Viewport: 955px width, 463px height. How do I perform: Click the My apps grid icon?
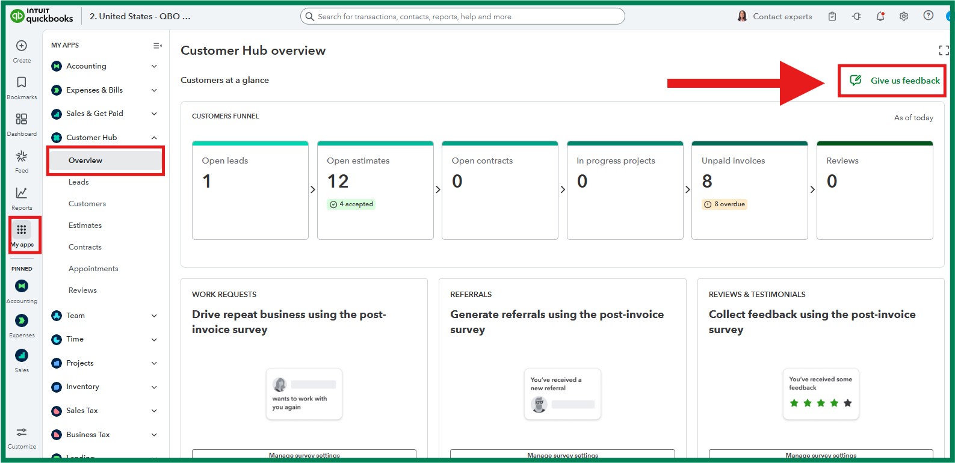click(22, 229)
